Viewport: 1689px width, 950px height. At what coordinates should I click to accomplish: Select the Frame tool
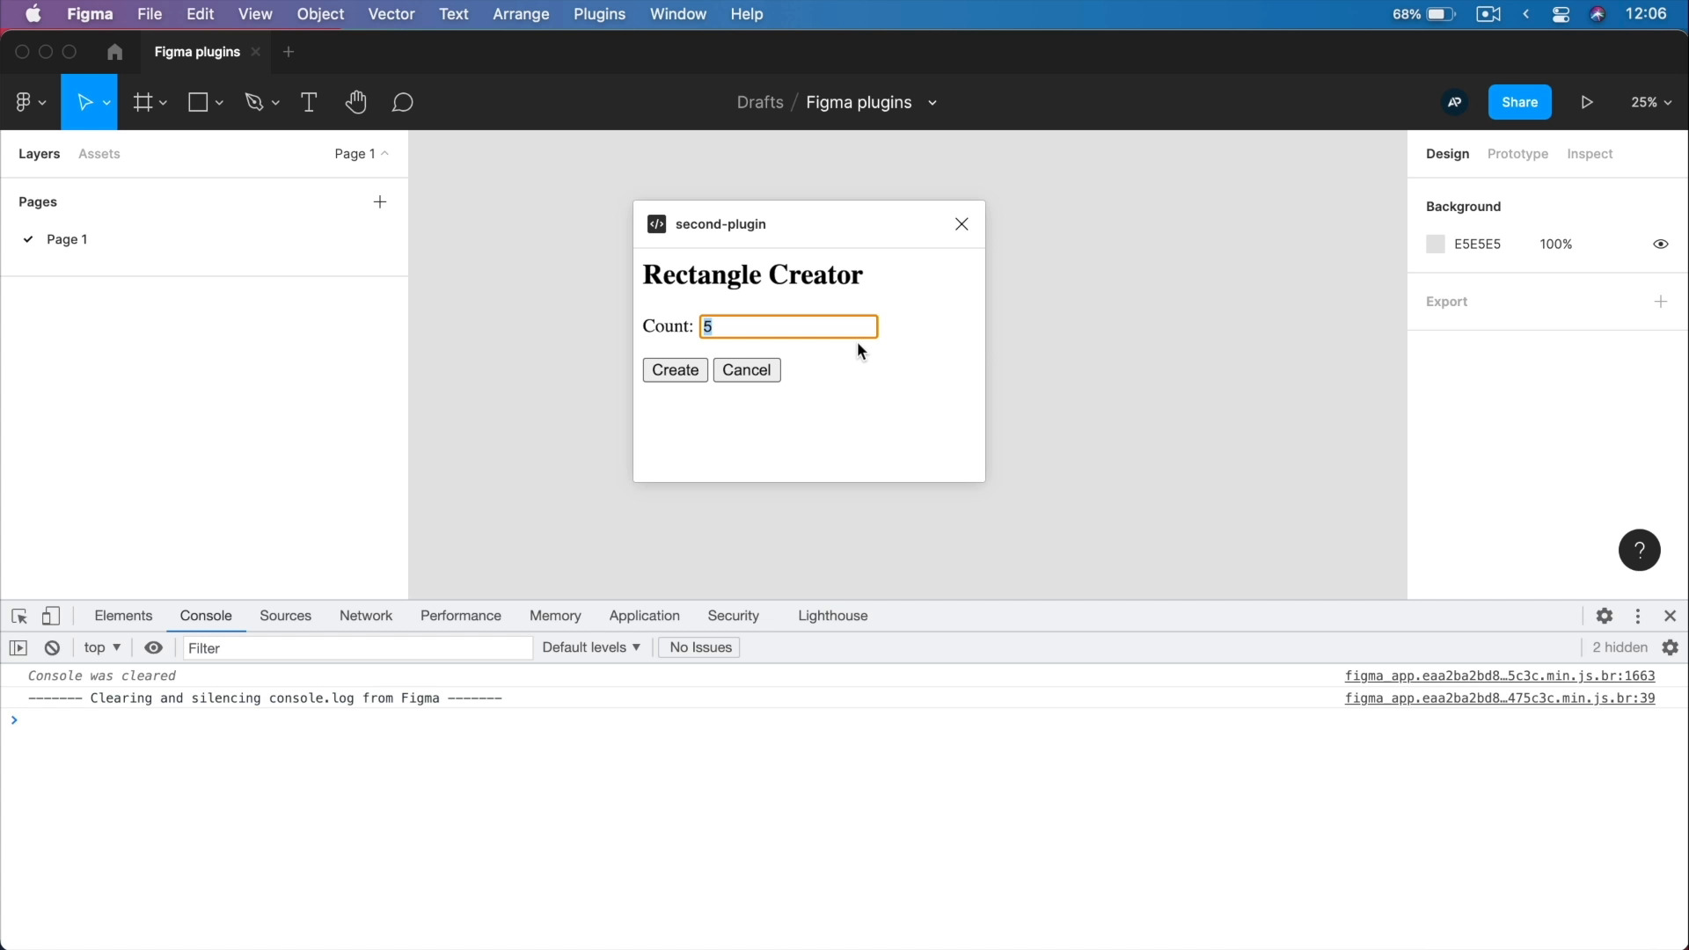(143, 102)
